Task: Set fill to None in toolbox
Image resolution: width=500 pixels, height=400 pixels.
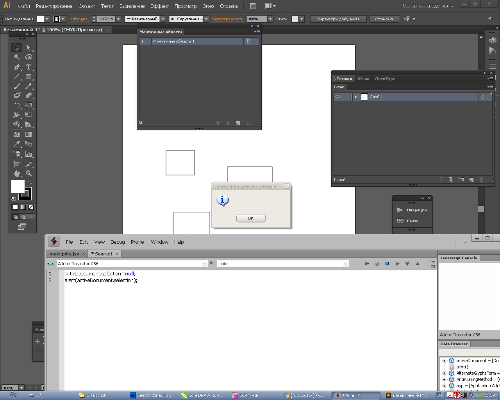Action: pos(31,207)
